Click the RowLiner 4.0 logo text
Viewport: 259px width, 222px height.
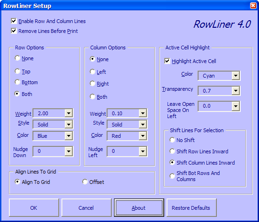tap(222, 24)
